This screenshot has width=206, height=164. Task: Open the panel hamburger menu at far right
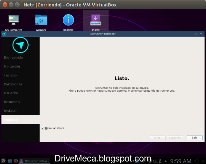pyautogui.click(x=203, y=161)
